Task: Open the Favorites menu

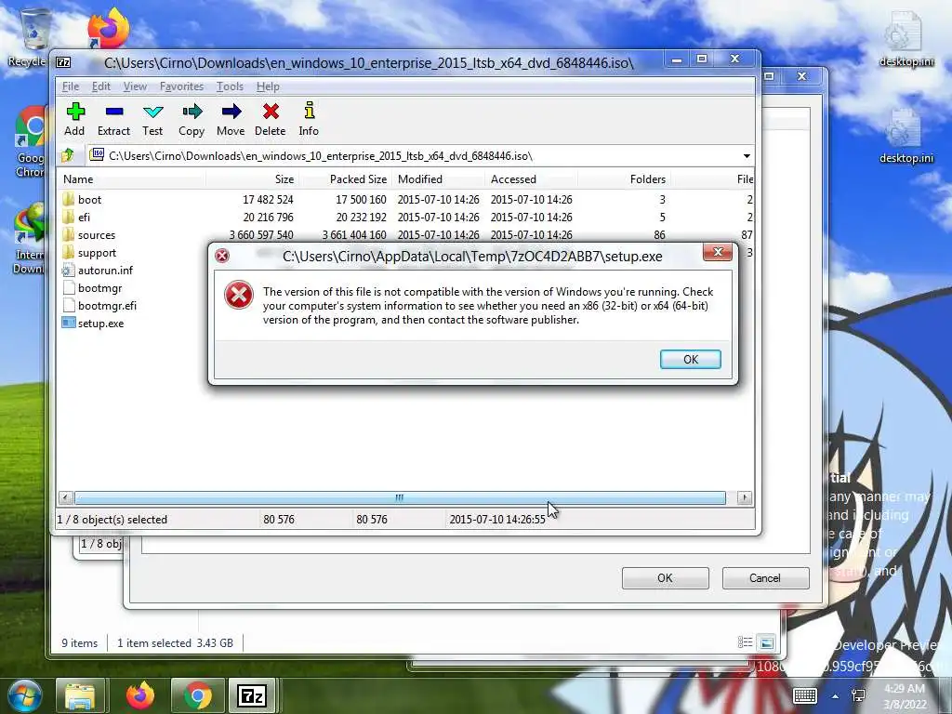Action: tap(181, 86)
